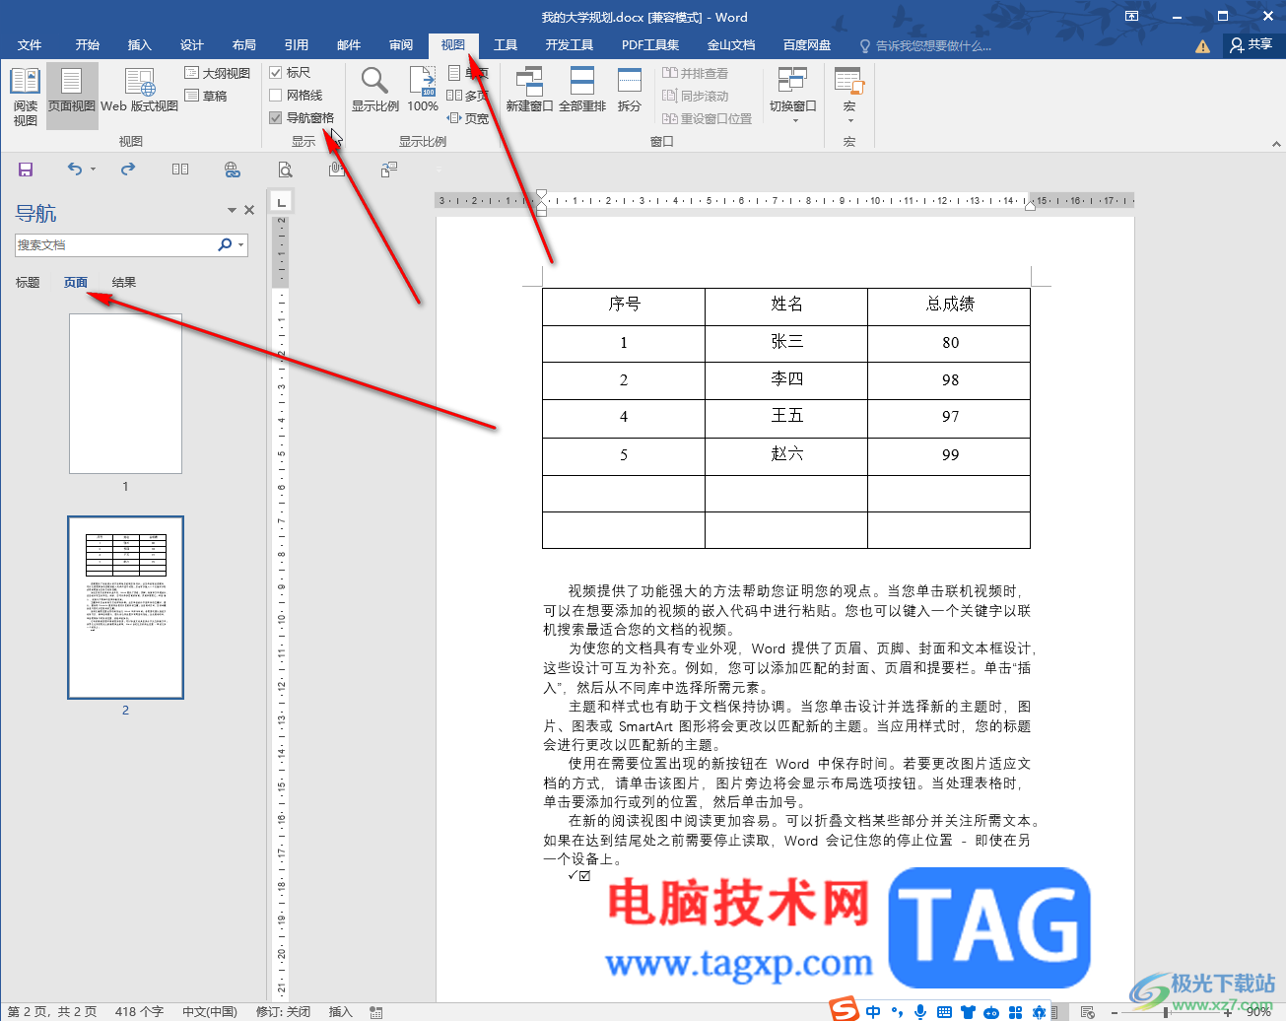Viewport: 1286px width, 1021px height.
Task: Switch to Outline view (大纲视图)
Action: point(217,73)
